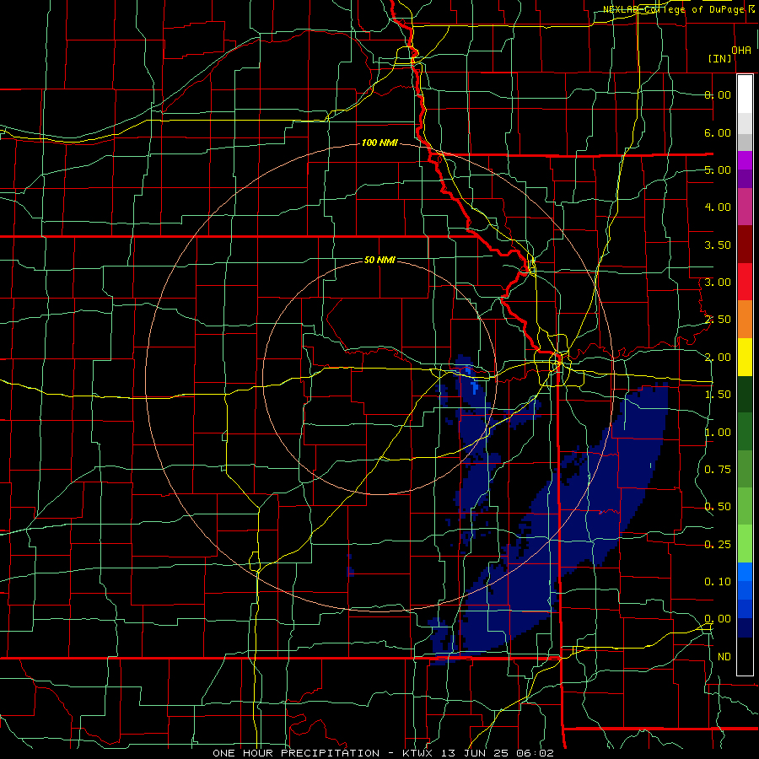
Task: Click the 0.00 legend value
Action: 718,619
